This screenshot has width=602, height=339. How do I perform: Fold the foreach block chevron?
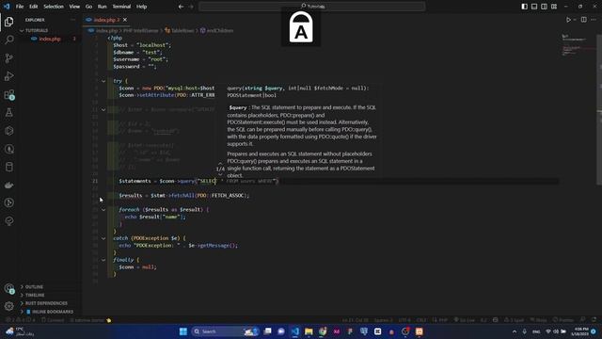click(x=103, y=210)
